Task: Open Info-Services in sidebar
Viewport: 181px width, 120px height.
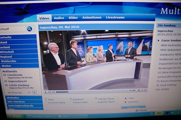Action: coord(24,101)
